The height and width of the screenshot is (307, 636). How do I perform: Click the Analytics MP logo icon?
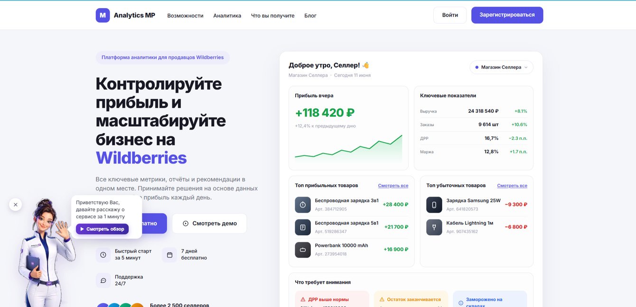(103, 15)
